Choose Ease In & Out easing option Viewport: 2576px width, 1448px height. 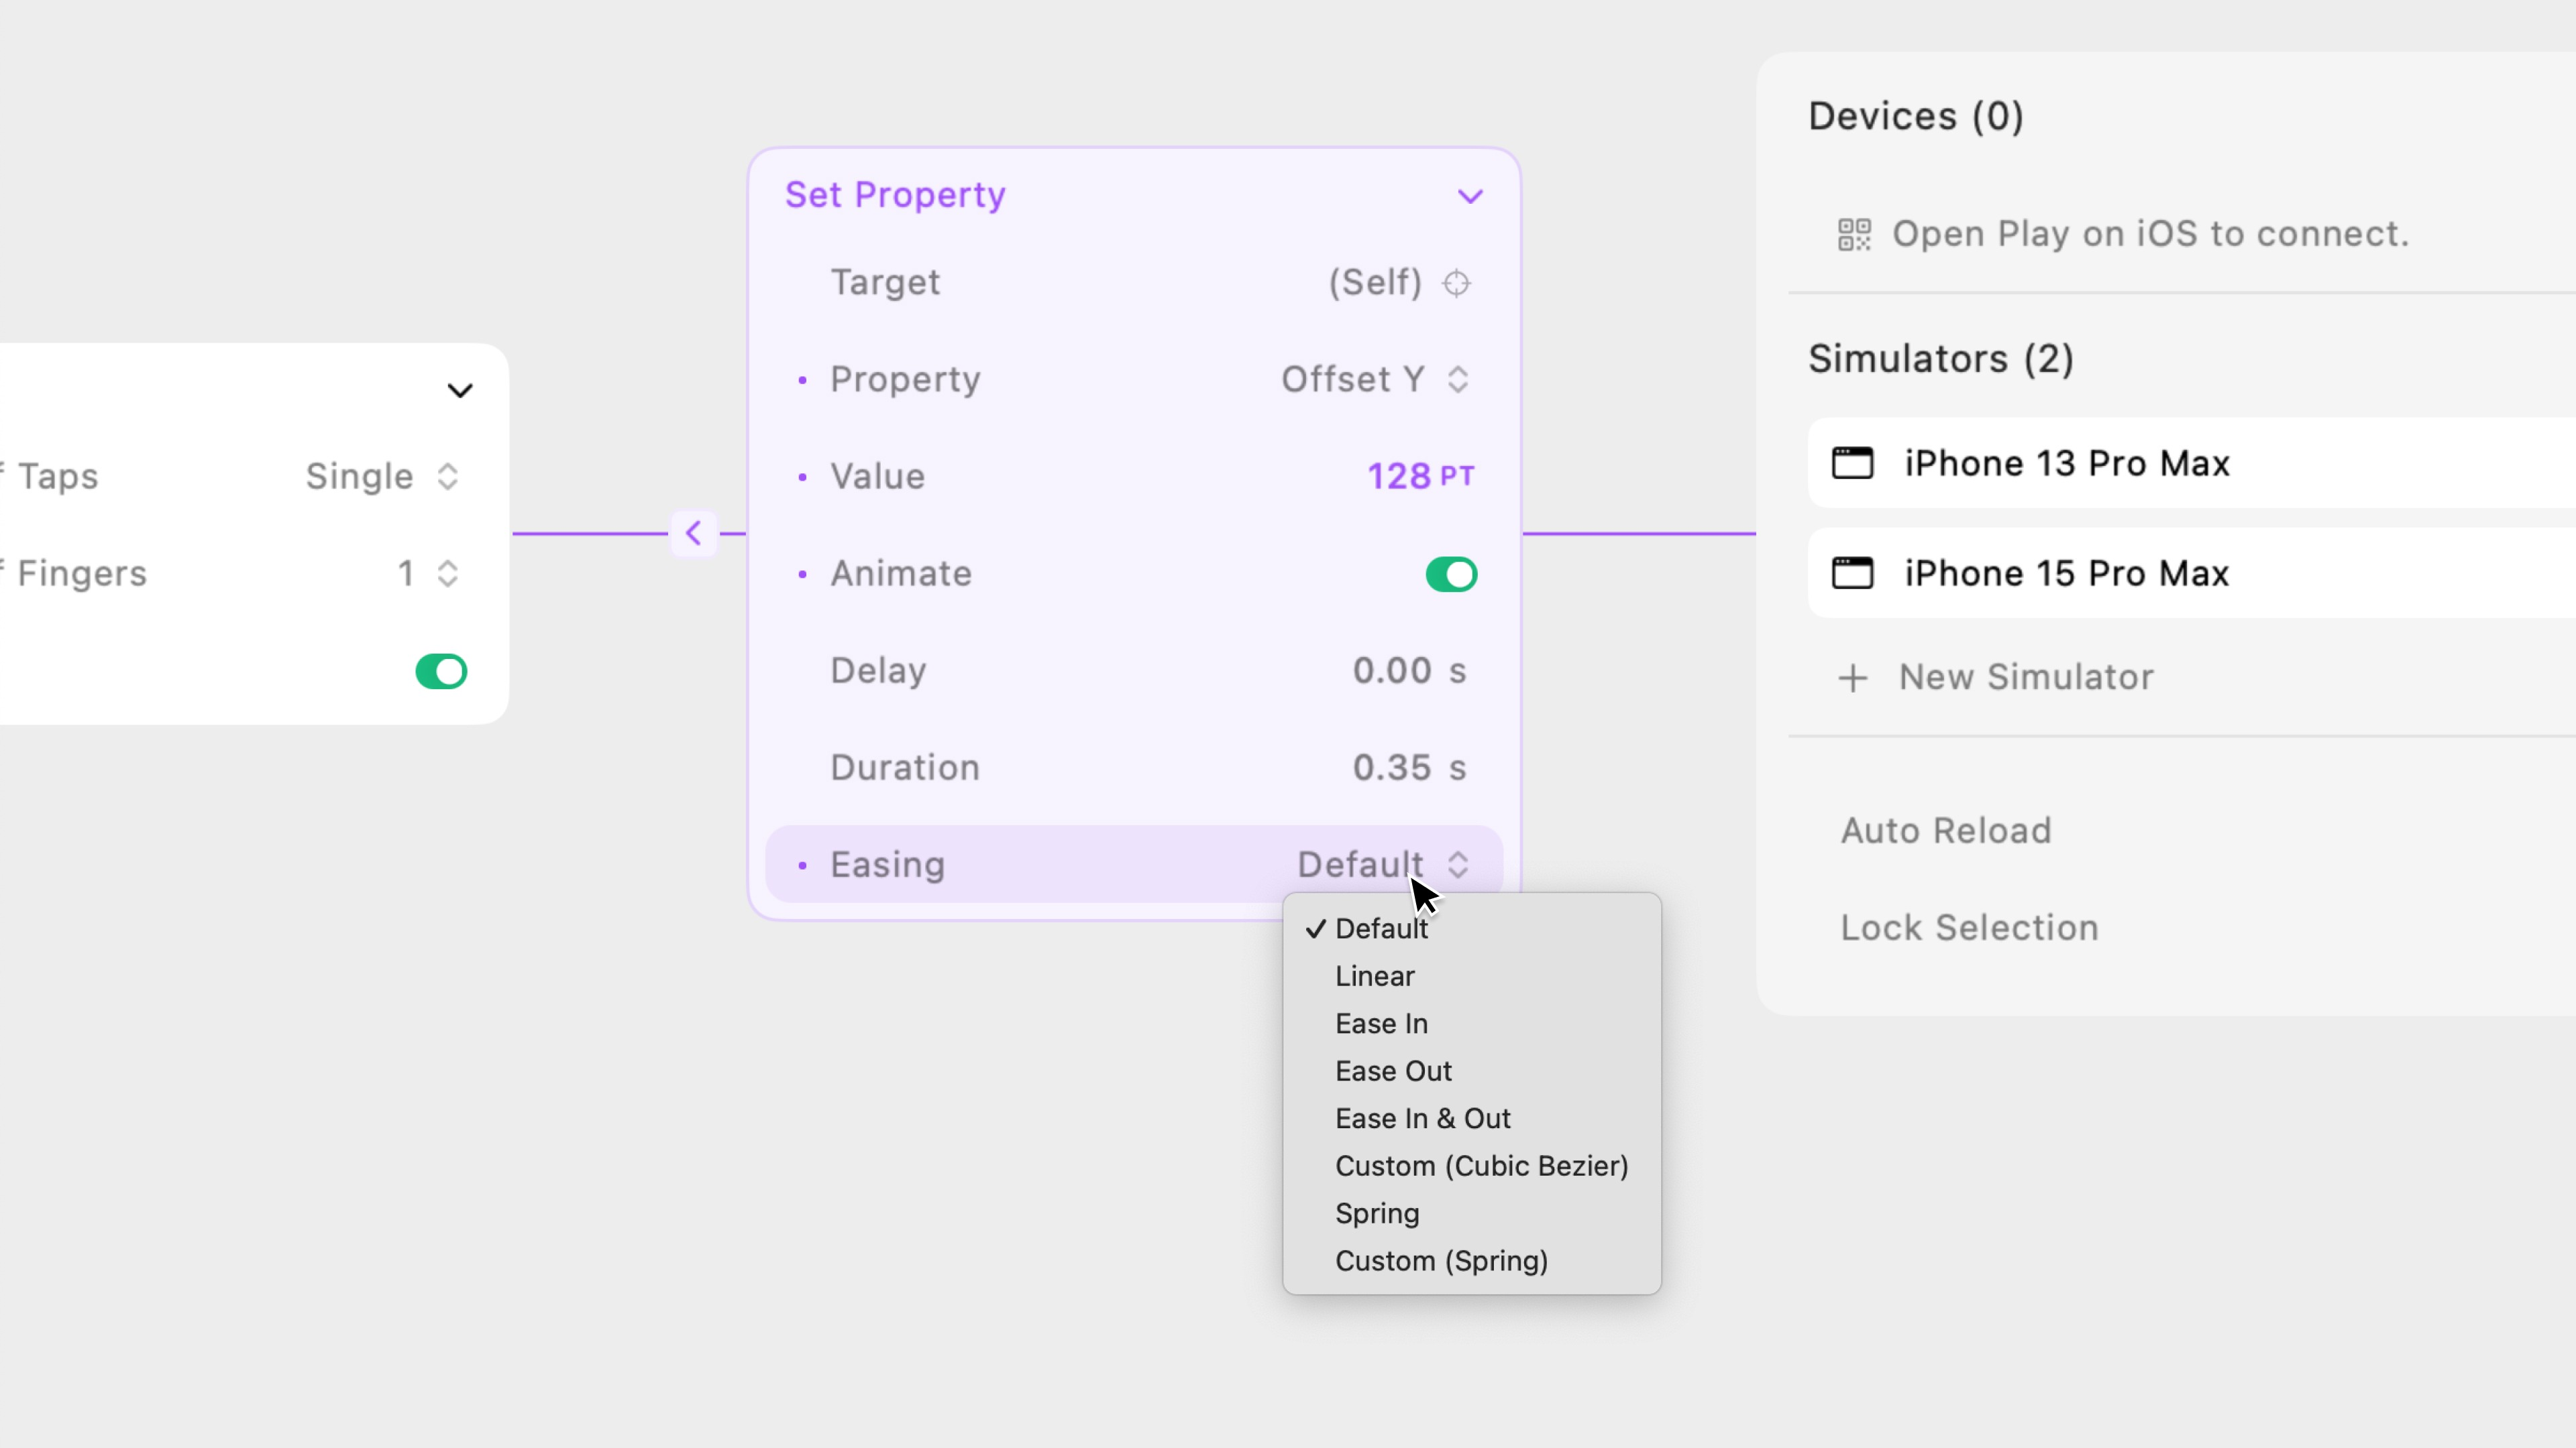tap(1423, 1118)
